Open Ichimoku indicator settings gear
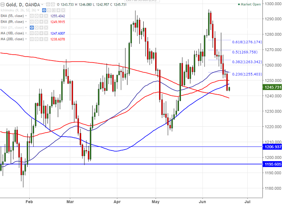This screenshot has height=215, width=287. 49,10
